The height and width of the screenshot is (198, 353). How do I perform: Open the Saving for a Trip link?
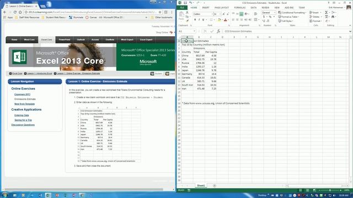point(23,120)
